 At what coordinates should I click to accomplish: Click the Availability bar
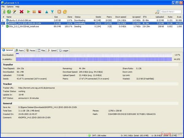[x=94, y=59]
